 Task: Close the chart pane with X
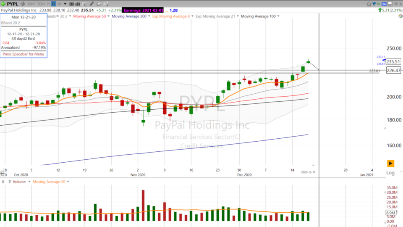click(400, 4)
